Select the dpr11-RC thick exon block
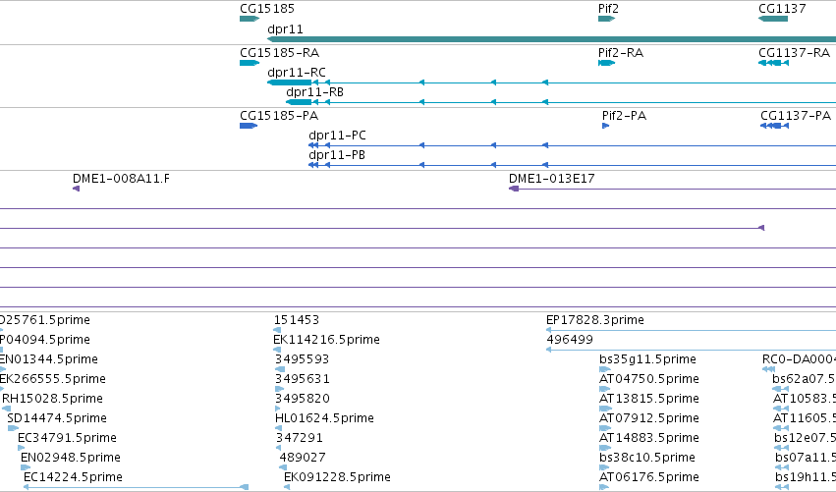This screenshot has width=836, height=492. tap(290, 82)
